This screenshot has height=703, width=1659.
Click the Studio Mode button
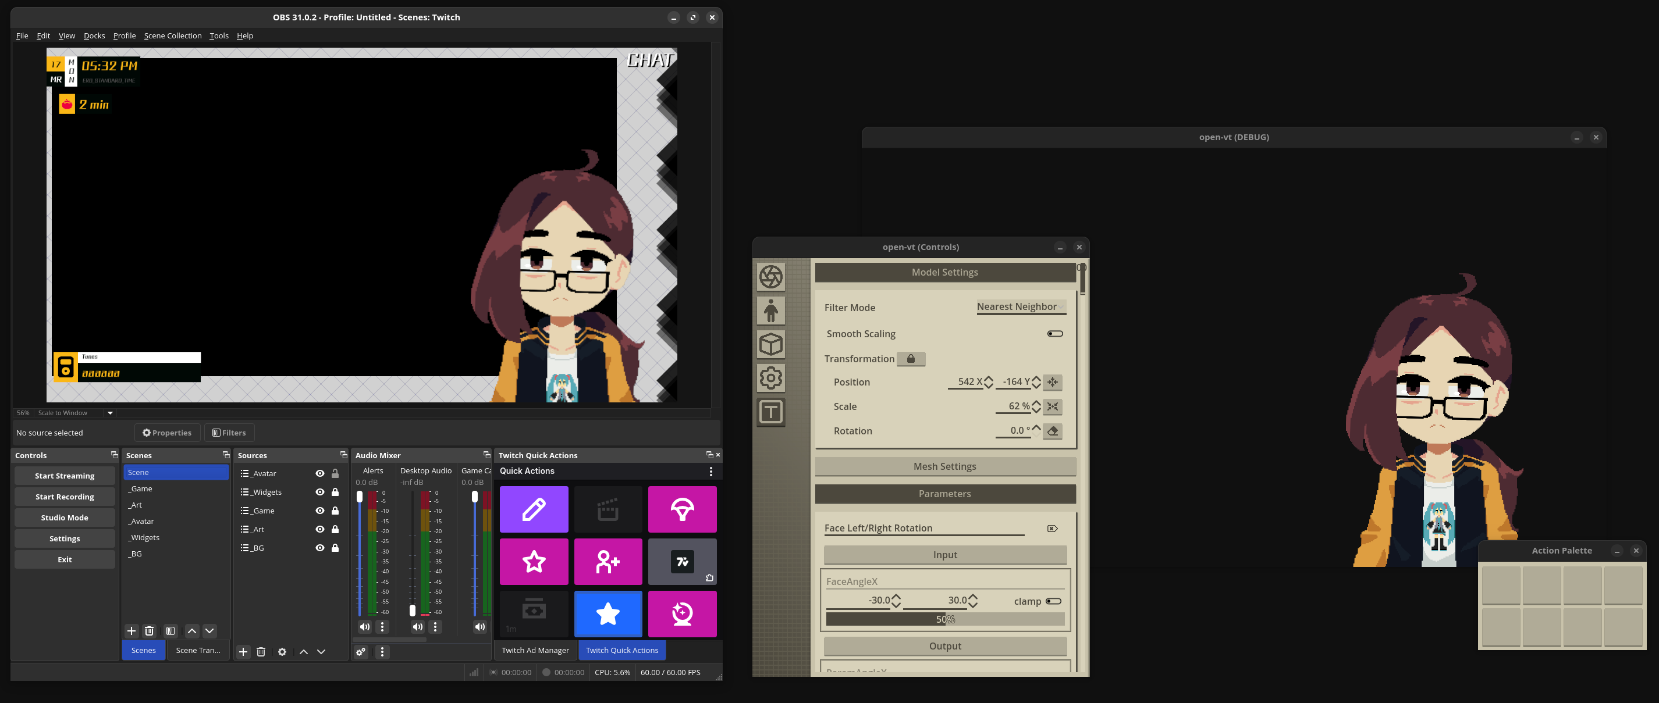pyautogui.click(x=65, y=518)
